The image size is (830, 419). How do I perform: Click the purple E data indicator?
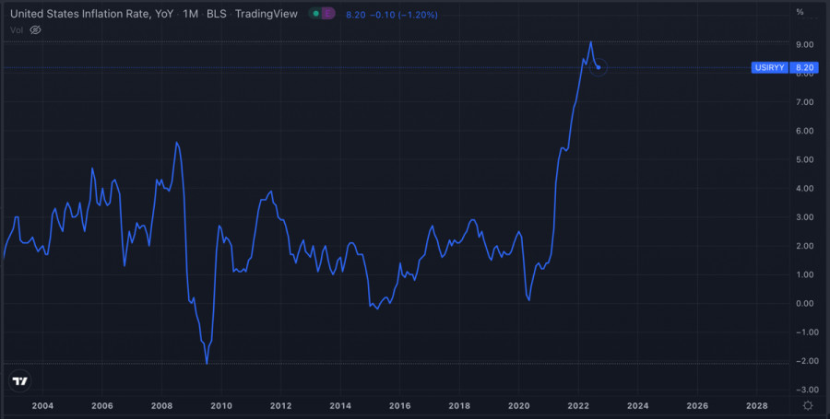[328, 14]
